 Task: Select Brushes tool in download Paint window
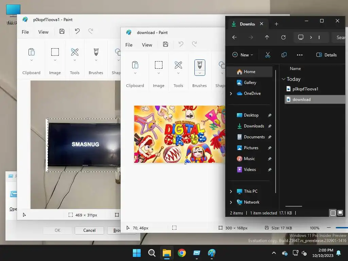click(199, 65)
